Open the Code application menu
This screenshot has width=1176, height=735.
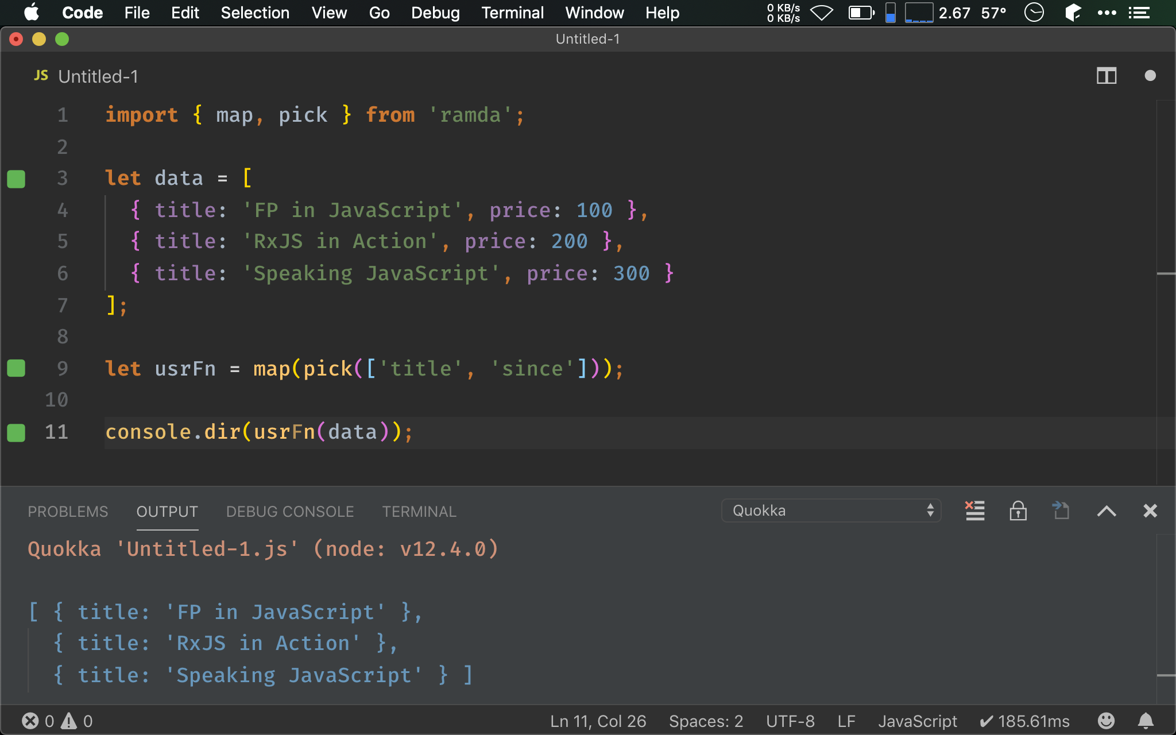point(82,13)
